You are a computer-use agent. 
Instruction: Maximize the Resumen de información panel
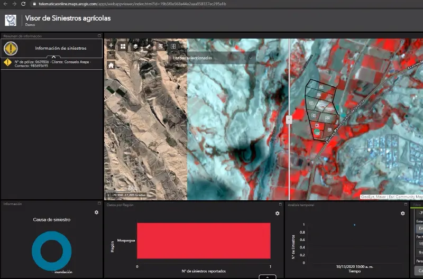[99, 35]
